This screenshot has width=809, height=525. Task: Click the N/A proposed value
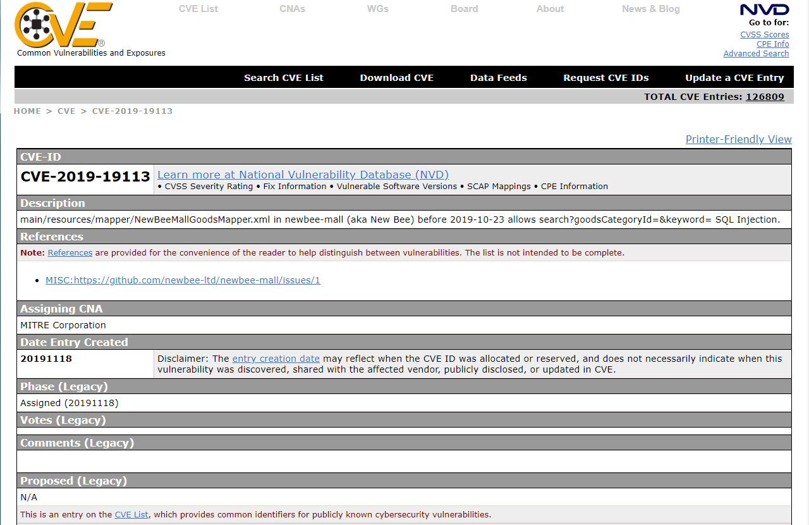point(29,497)
